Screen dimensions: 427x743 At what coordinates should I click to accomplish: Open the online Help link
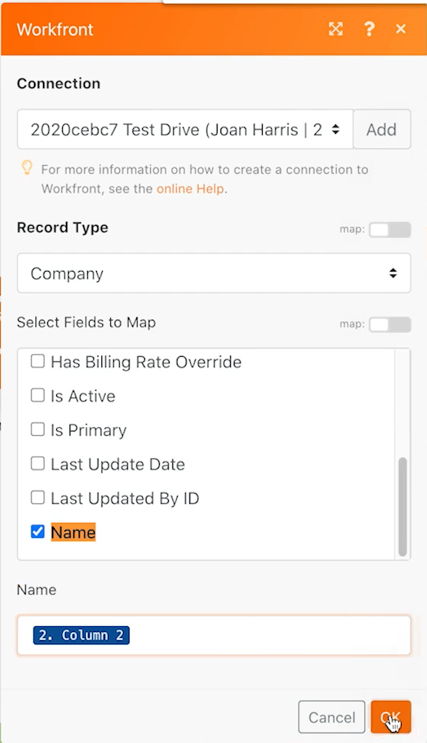(190, 189)
